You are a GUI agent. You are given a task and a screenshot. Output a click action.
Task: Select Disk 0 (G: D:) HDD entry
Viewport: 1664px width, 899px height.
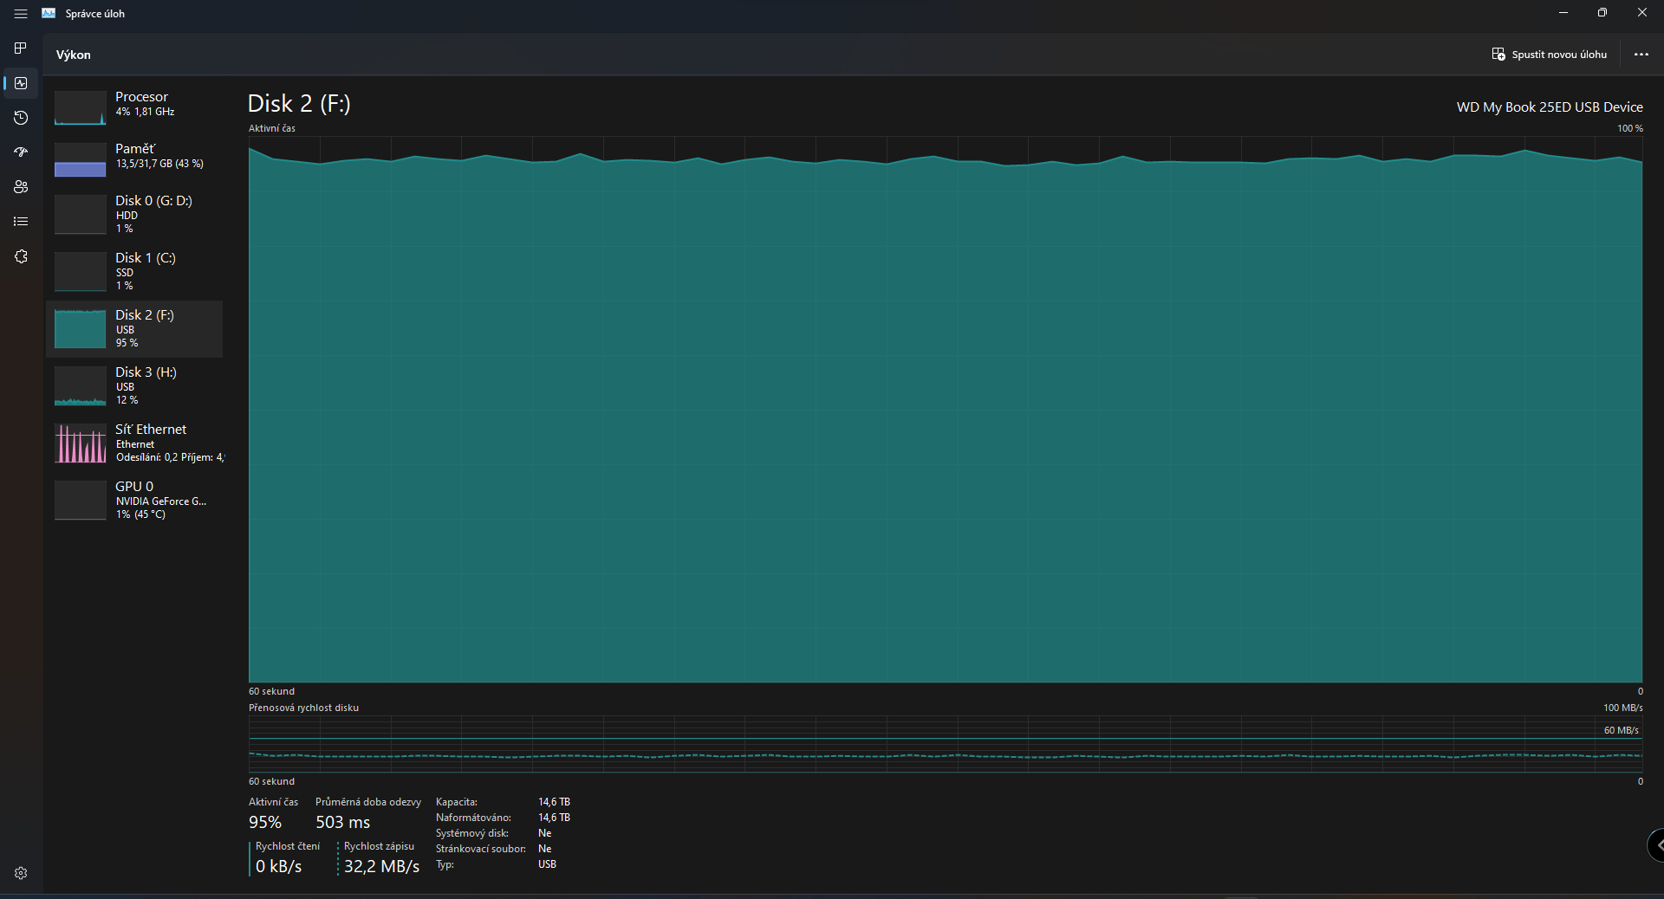(134, 214)
